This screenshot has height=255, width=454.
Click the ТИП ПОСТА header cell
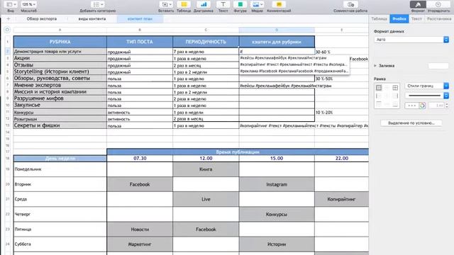click(x=140, y=42)
